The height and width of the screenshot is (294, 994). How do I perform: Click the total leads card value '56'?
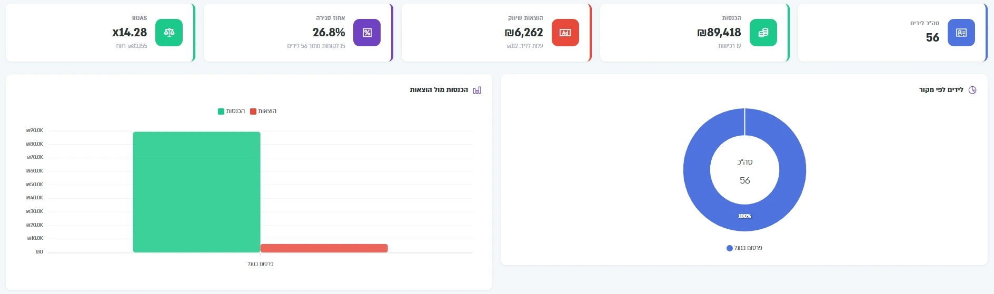pos(932,38)
